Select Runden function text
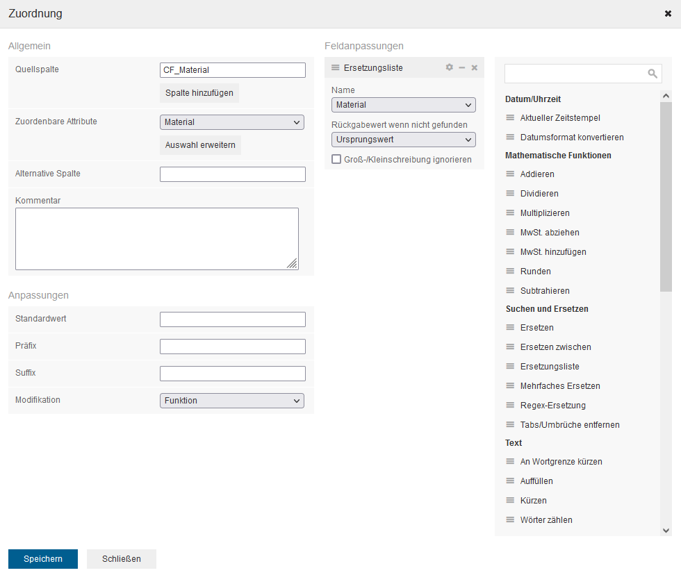Image resolution: width=681 pixels, height=575 pixels. [536, 272]
